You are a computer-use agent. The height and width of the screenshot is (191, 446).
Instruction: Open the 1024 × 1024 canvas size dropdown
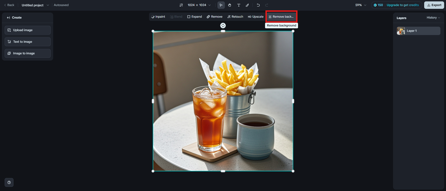(199, 5)
